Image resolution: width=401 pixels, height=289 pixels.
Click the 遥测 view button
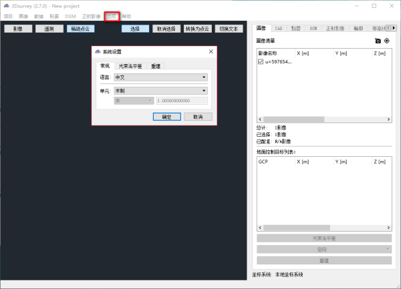coord(49,29)
